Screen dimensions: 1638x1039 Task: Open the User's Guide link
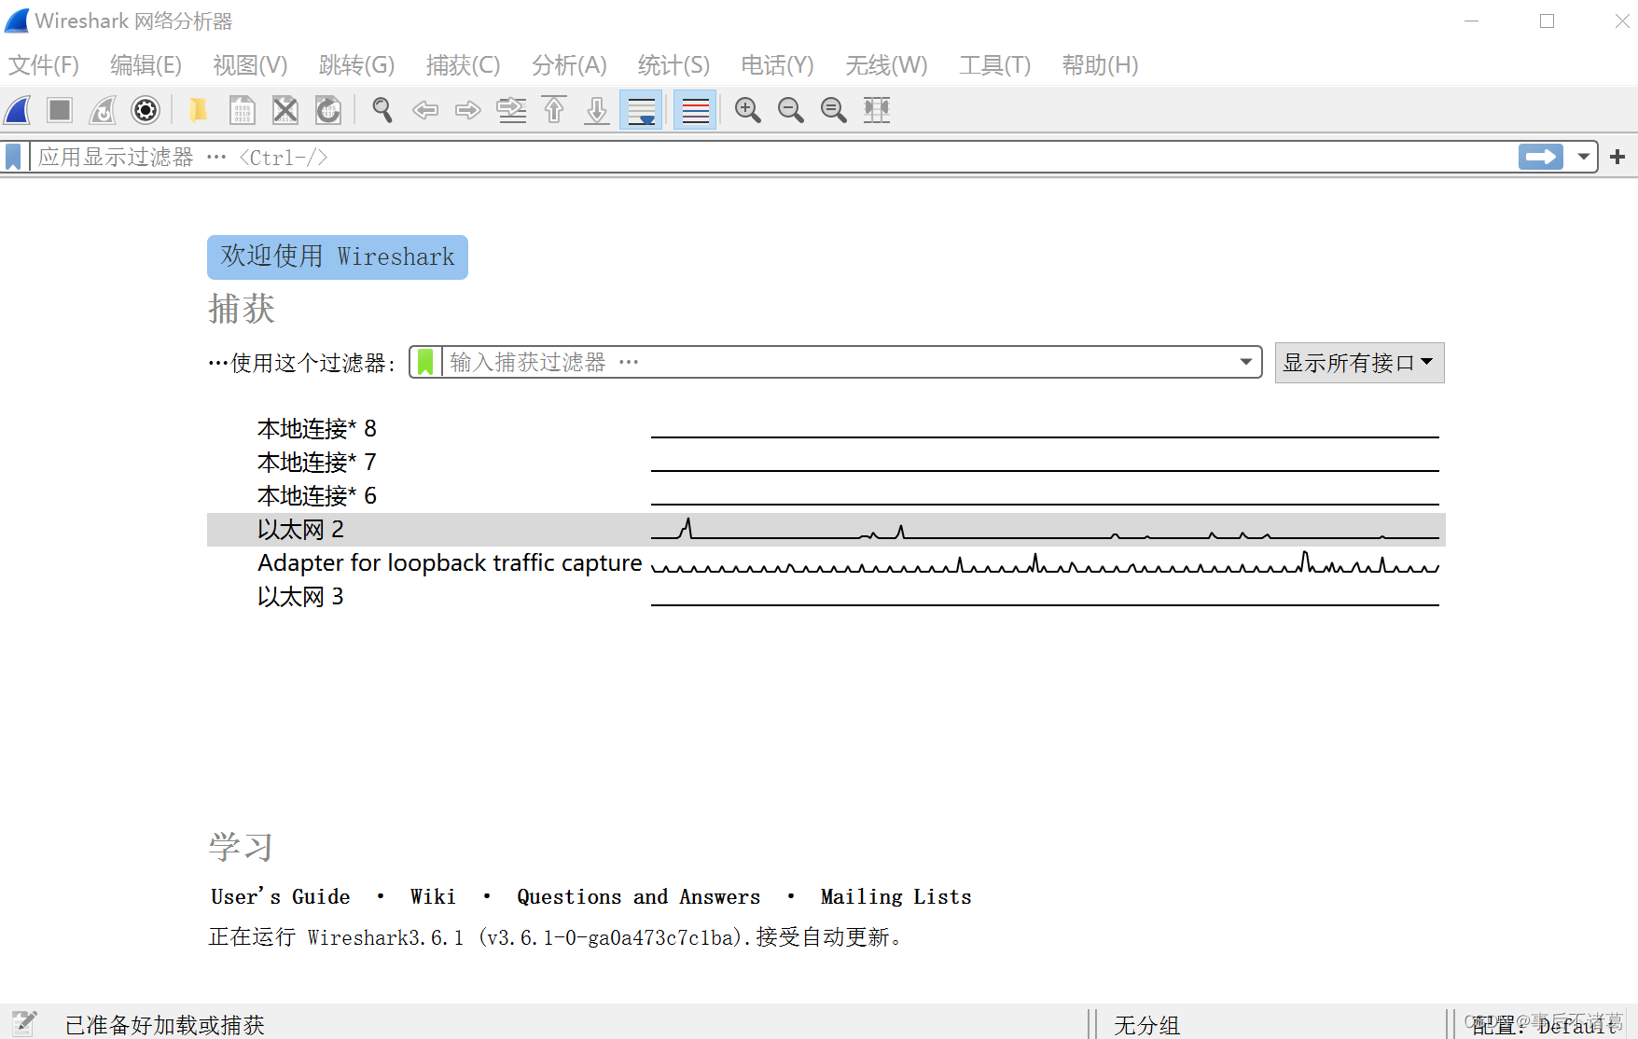tap(280, 896)
